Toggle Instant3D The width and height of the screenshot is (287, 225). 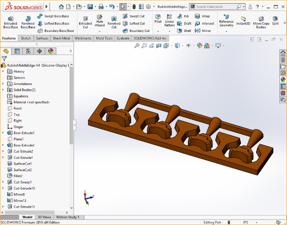point(243,21)
